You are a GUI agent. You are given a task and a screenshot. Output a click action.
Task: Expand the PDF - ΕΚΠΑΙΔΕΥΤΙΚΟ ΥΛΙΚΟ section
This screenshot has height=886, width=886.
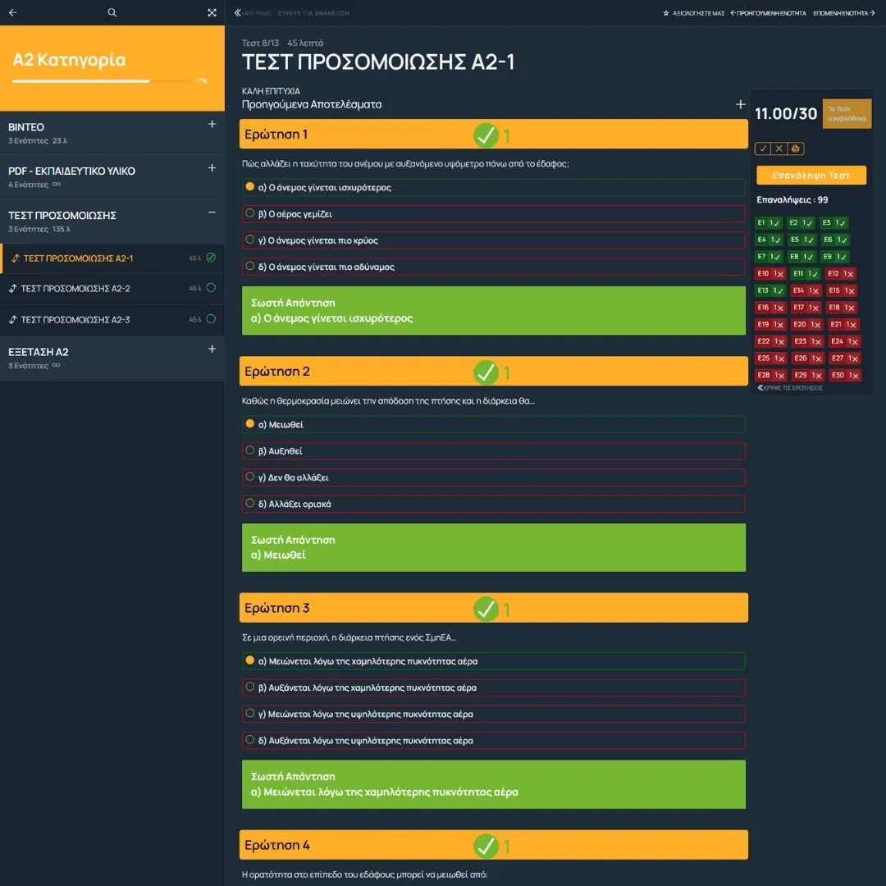(x=212, y=168)
